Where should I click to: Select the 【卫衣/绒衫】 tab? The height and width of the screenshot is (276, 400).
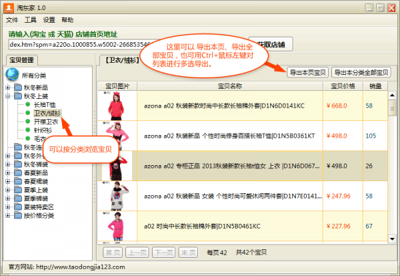point(122,60)
